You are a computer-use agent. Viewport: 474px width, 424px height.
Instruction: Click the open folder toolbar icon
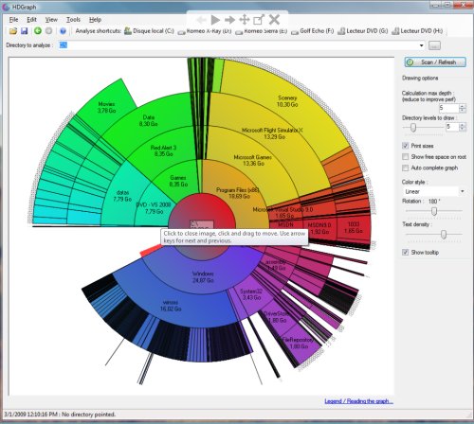coord(13,31)
